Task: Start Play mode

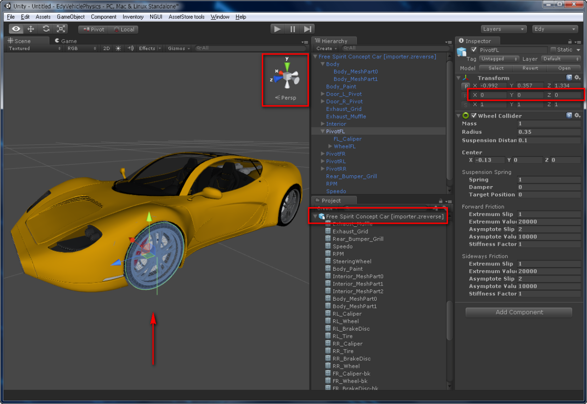Action: 277,29
